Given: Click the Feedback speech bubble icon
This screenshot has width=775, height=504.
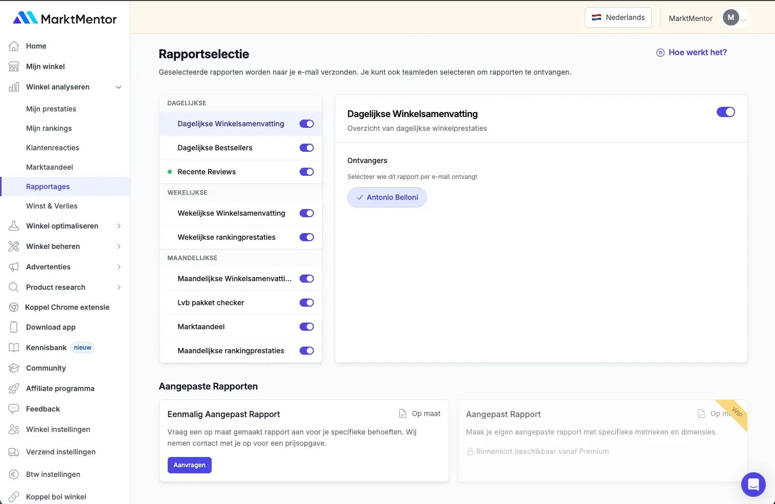Looking at the screenshot, I should point(14,409).
